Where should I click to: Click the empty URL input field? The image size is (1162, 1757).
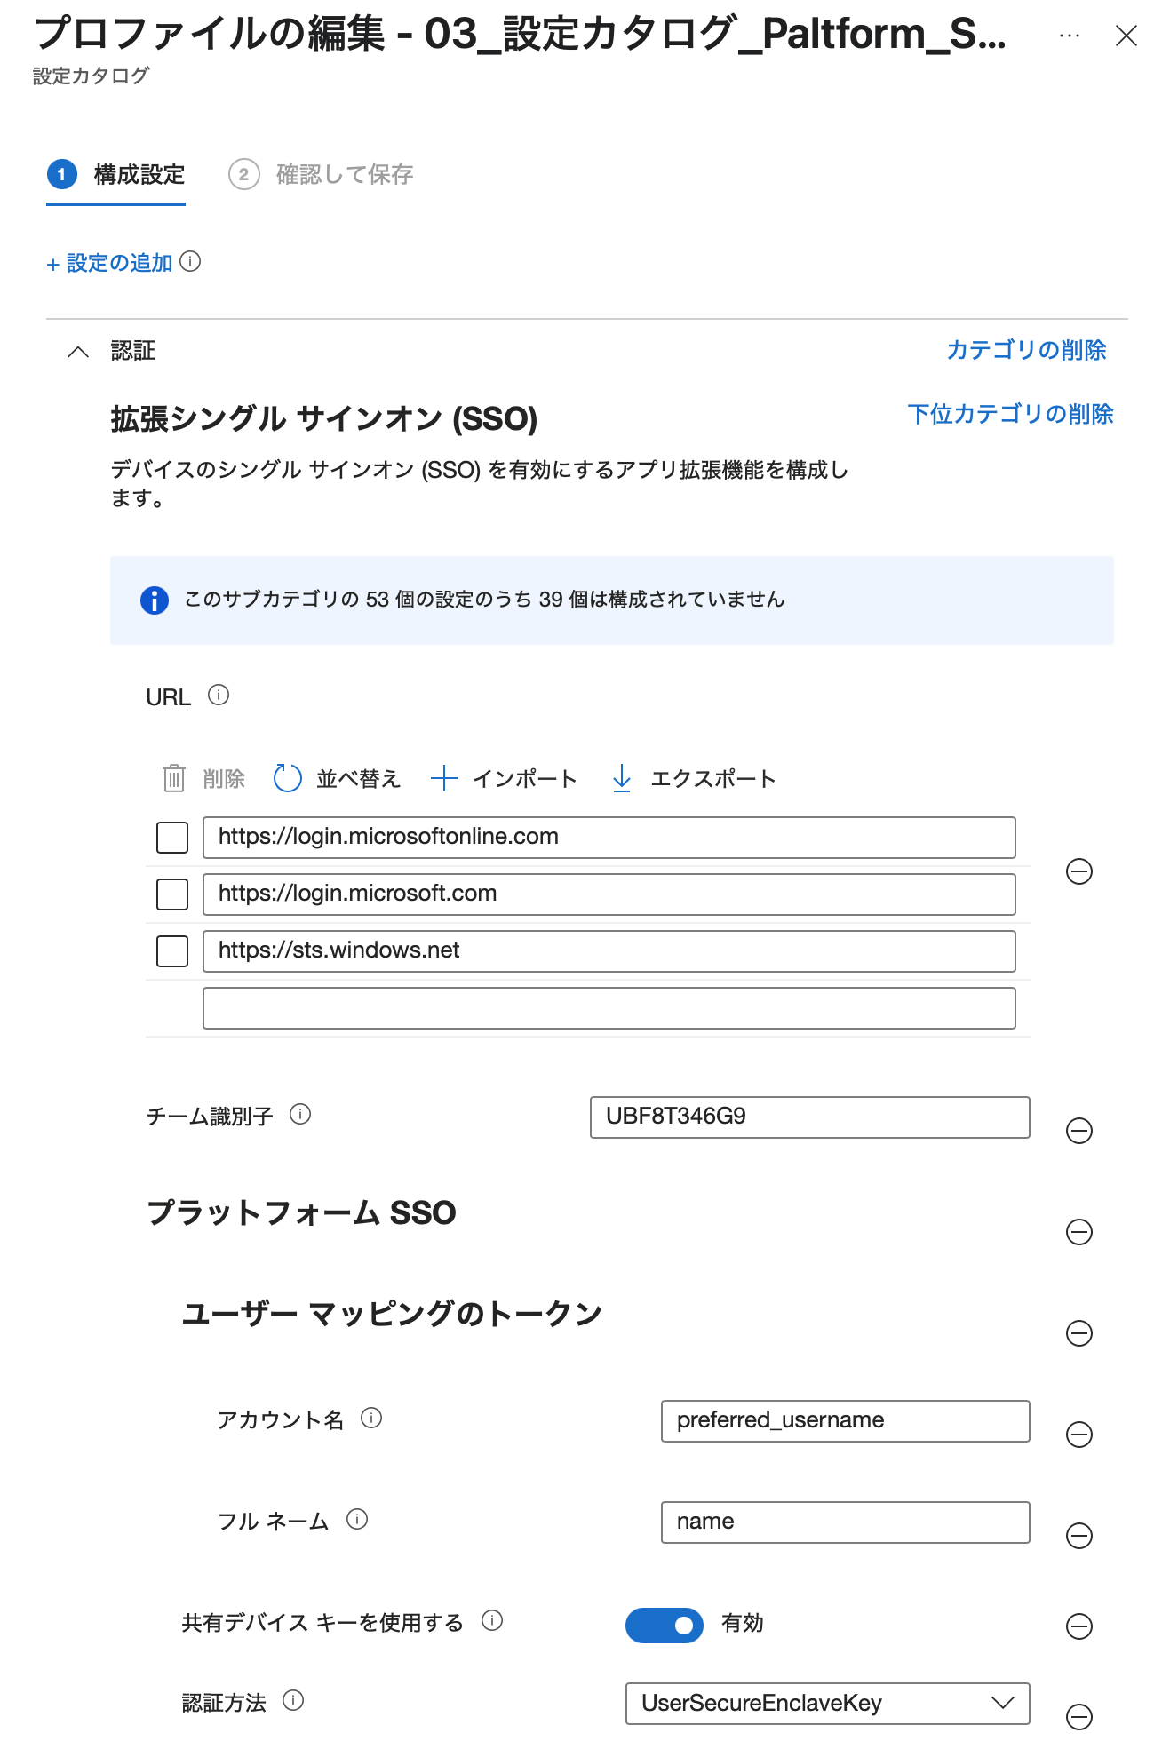609,1008
